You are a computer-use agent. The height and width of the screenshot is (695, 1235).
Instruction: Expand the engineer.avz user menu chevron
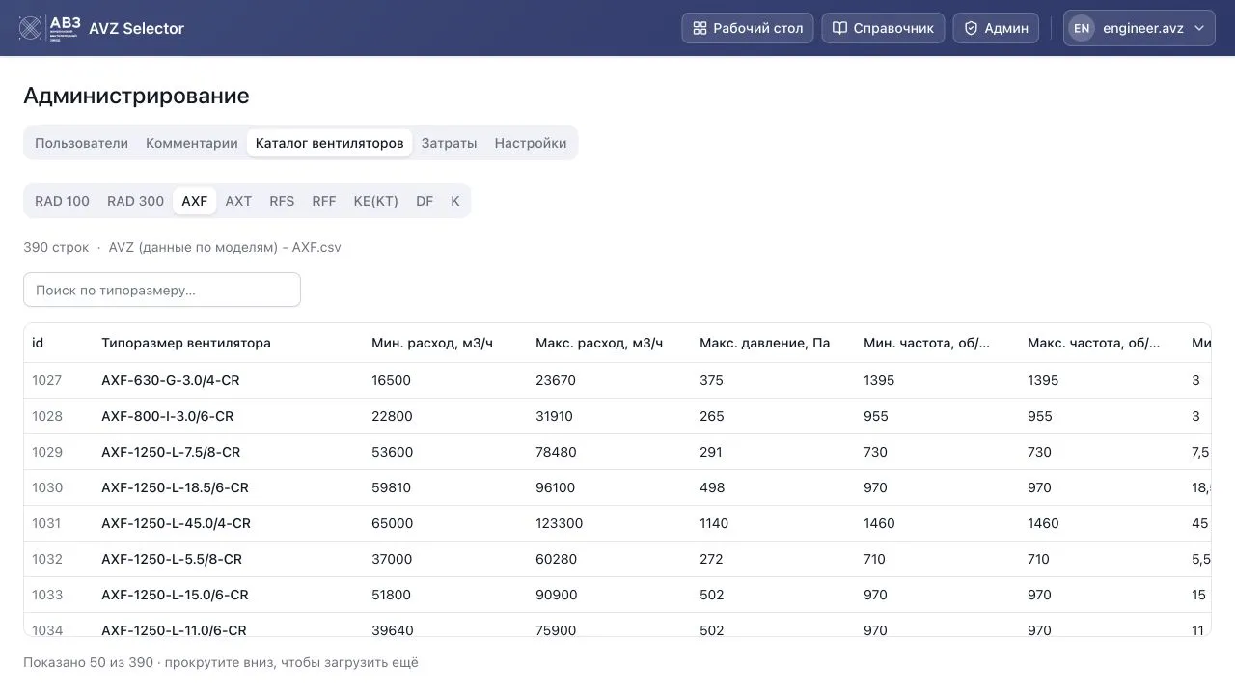coord(1199,28)
